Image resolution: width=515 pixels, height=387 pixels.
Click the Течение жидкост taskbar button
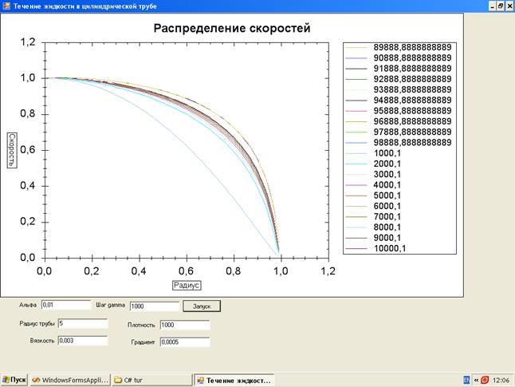tap(234, 380)
